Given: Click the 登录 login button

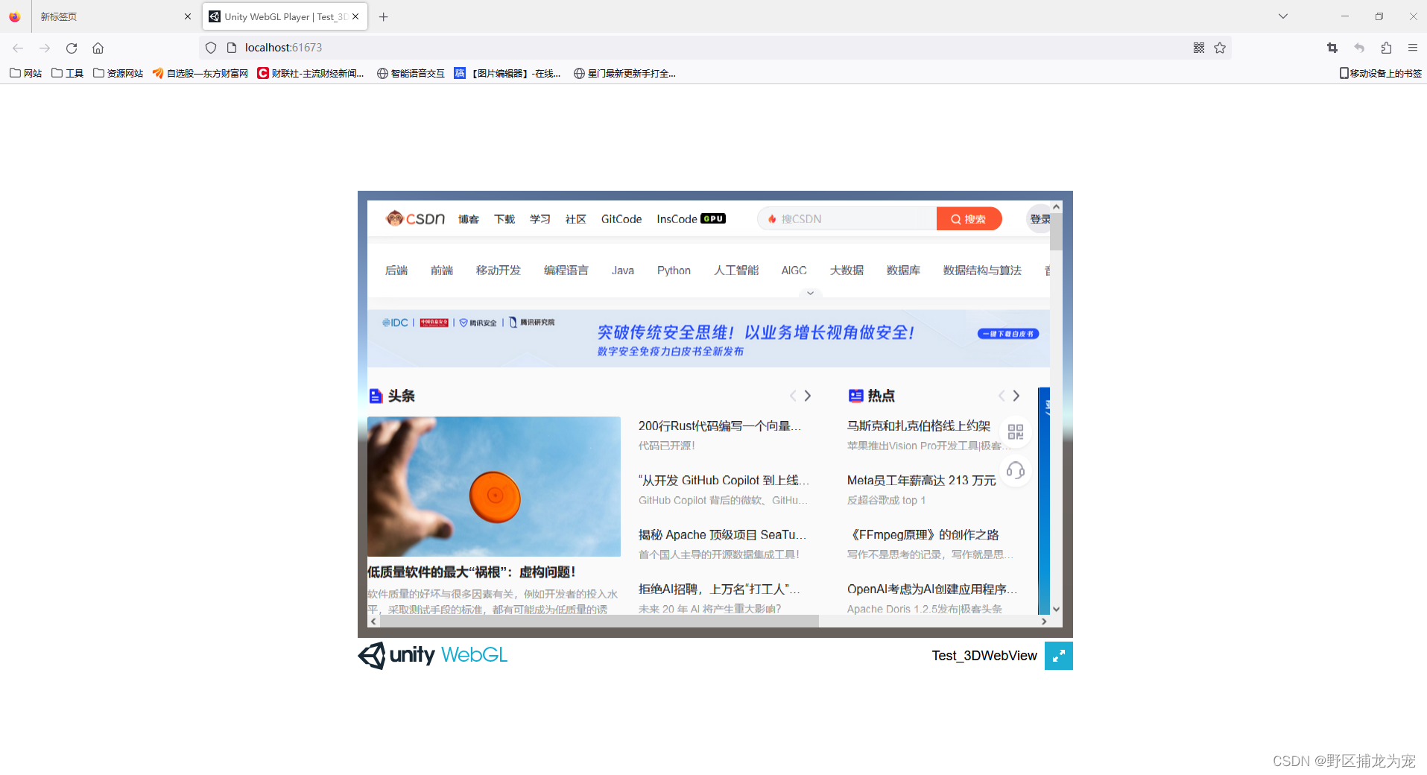Looking at the screenshot, I should pos(1040,219).
